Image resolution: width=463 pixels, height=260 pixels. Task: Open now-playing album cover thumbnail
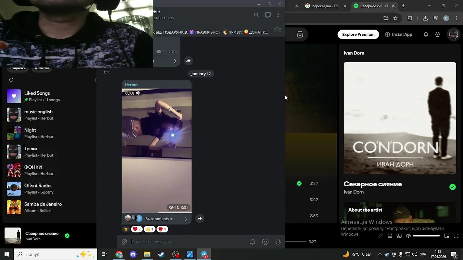[13, 236]
